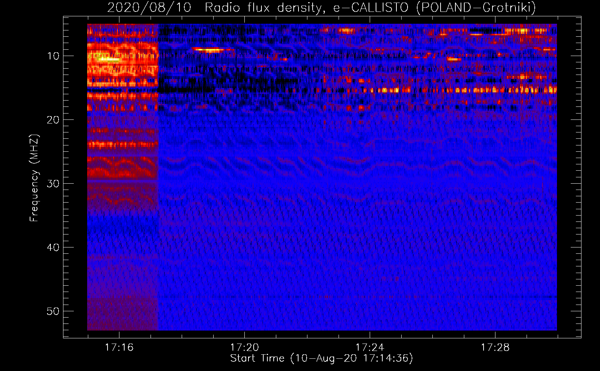
Task: Click the bright yellow streak near 9 MHz at 17:19
Action: 210,50
